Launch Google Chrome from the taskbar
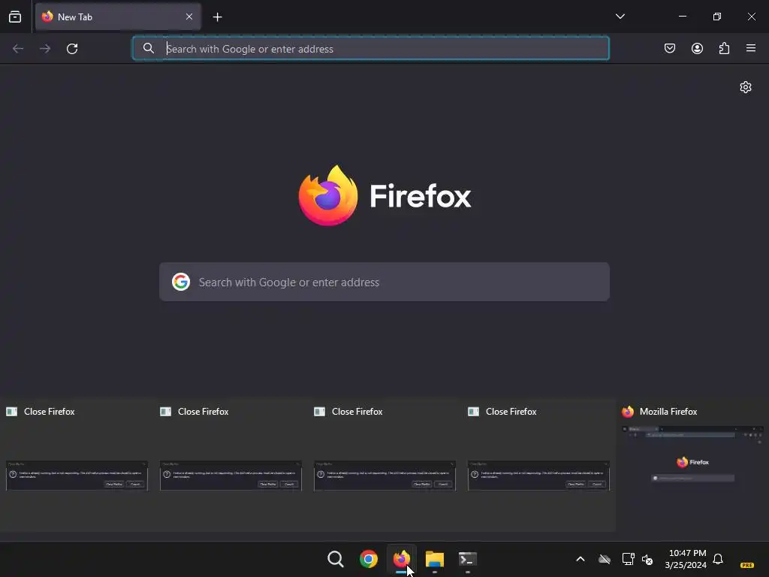This screenshot has width=769, height=577. [368, 559]
